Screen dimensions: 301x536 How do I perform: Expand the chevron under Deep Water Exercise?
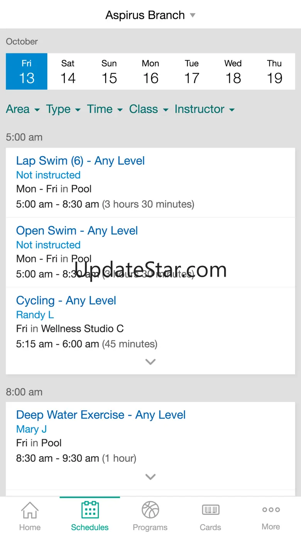pos(150,476)
